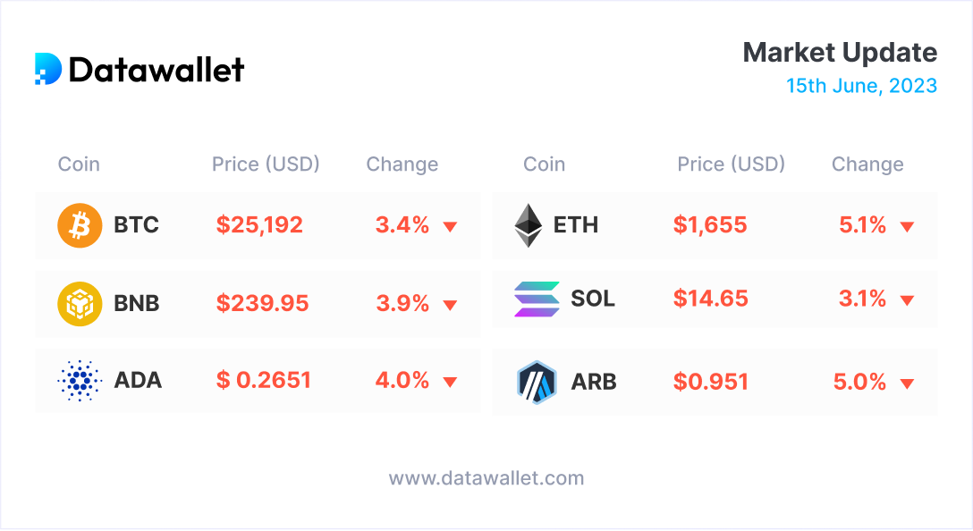Screen dimensions: 973x531
Task: Click the Bitcoin coin icon
Action: tap(80, 225)
